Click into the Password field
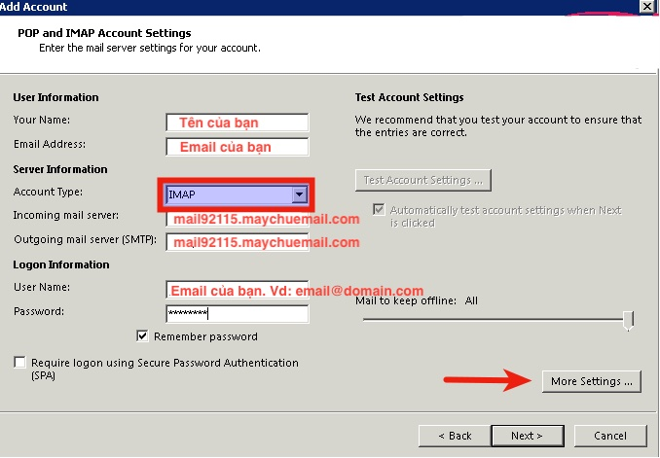 [x=238, y=313]
